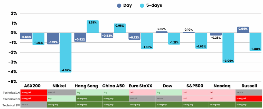Click the Technical 1H row label

(x=11, y=92)
